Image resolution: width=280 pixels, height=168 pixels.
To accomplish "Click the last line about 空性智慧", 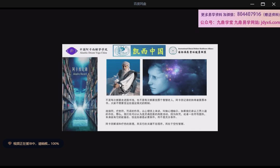I will (145, 124).
